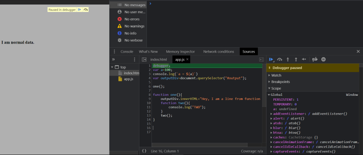Switch to Console drawer tab
This screenshot has height=155, width=363.
point(127,51)
